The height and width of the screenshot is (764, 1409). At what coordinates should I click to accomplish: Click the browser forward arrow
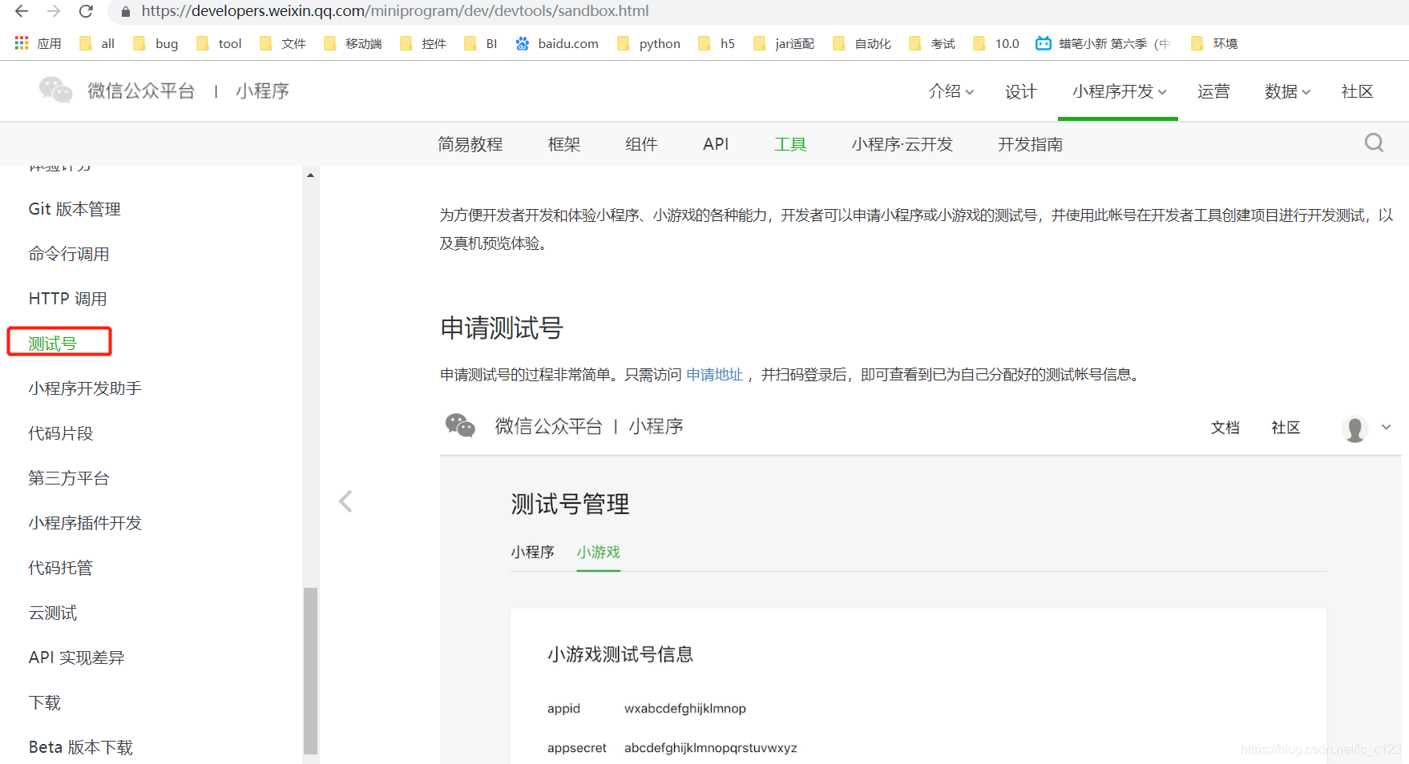tap(54, 11)
